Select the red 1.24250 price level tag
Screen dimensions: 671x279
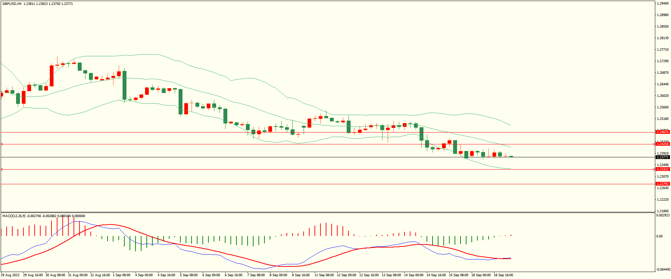tap(662, 144)
